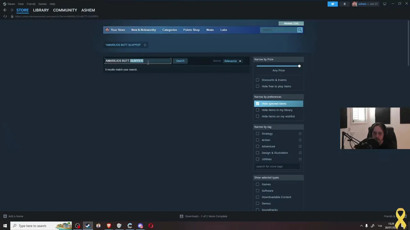Check Hide free to play items

coord(258,86)
